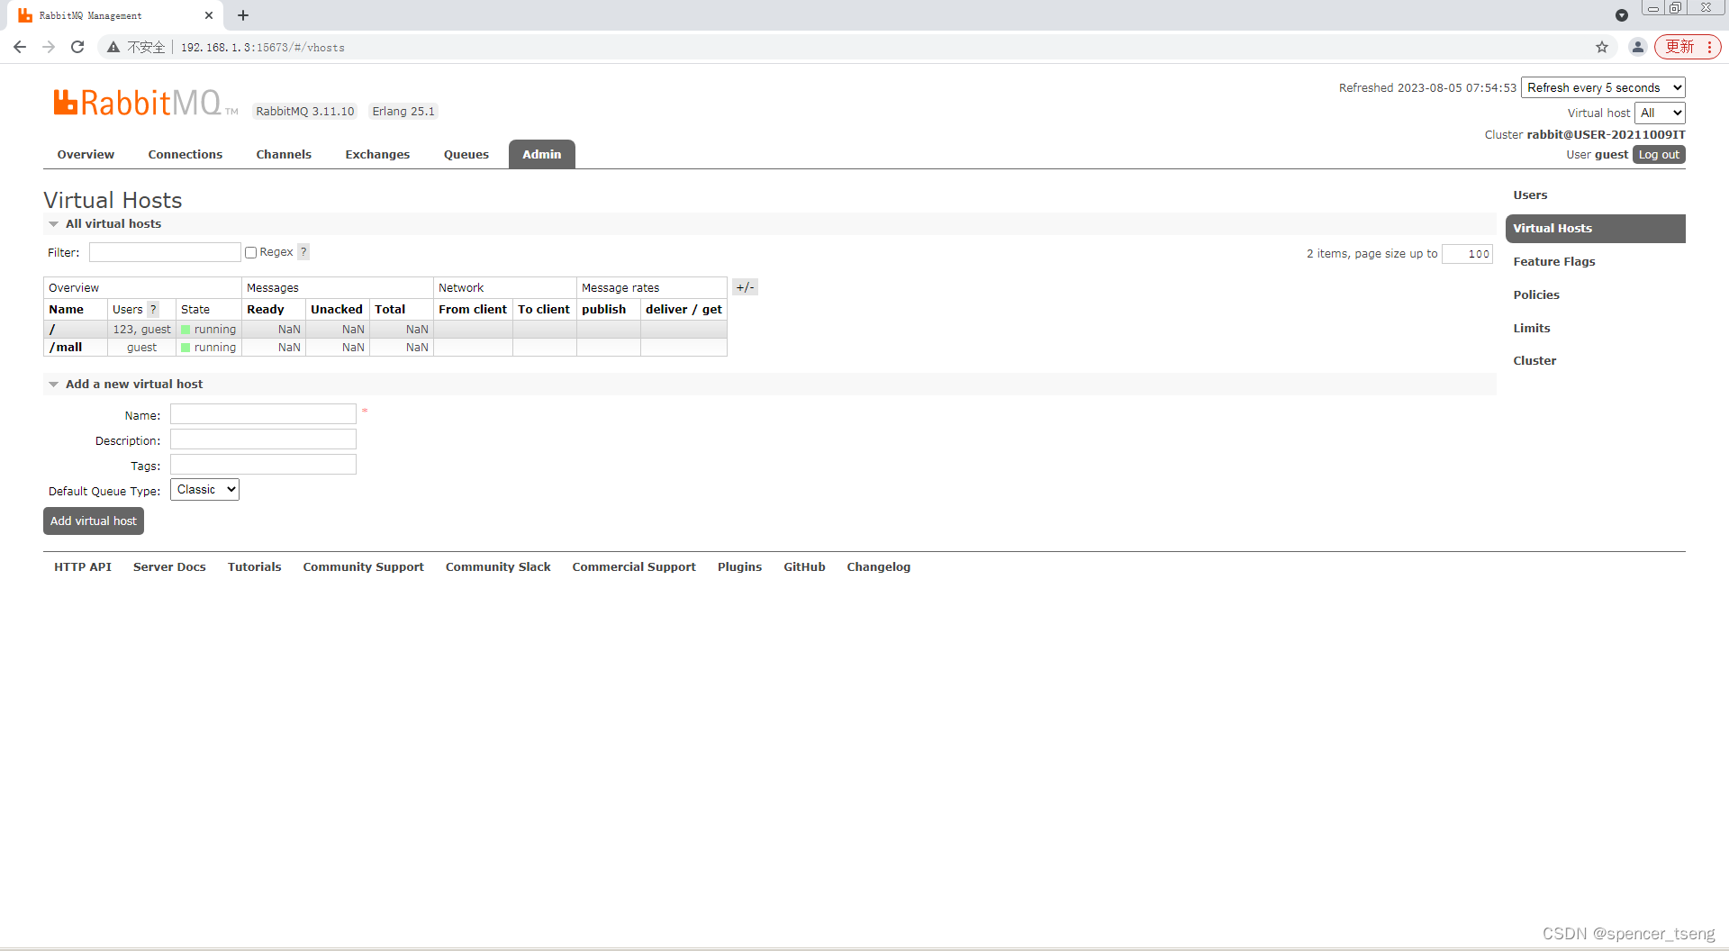Switch to the Channels tab
1729x951 pixels.
point(284,154)
